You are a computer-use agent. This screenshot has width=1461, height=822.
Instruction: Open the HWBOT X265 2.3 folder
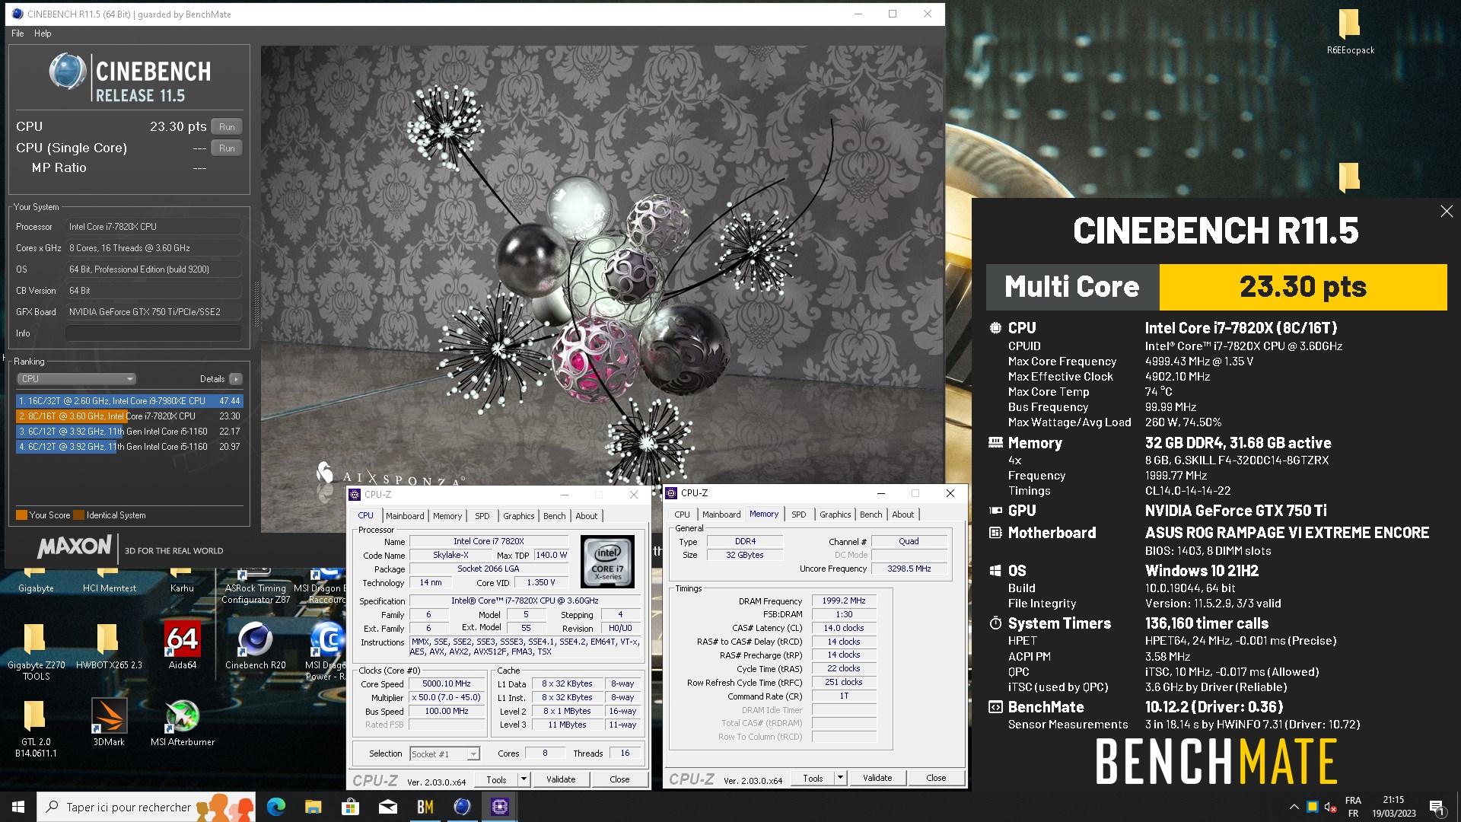click(x=109, y=645)
